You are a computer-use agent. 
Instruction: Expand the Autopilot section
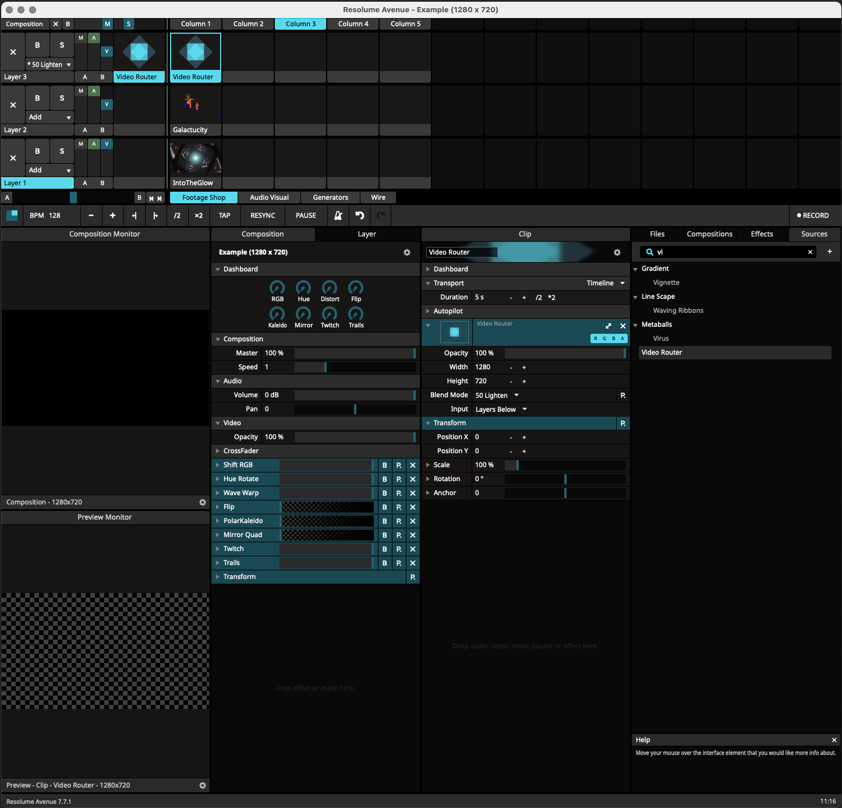tap(428, 311)
